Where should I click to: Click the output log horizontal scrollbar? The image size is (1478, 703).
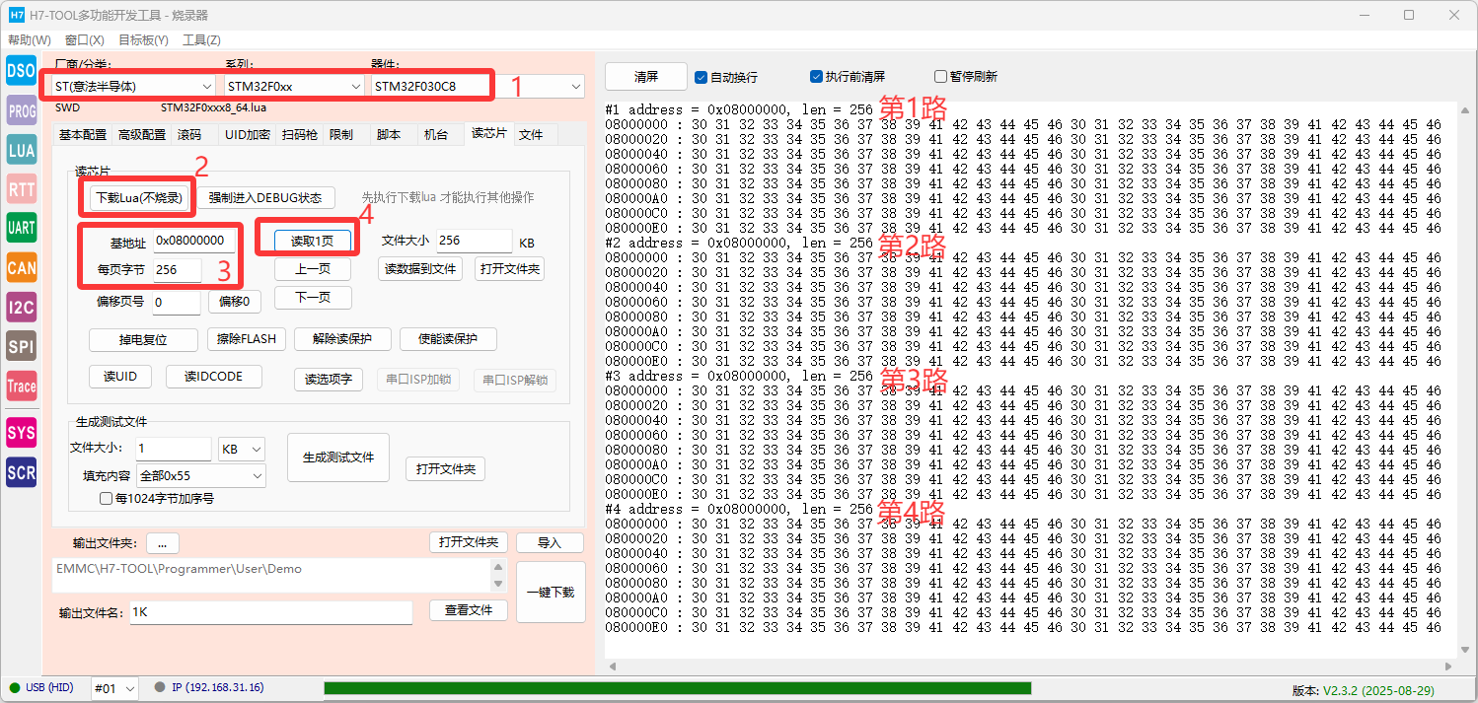click(x=1031, y=668)
